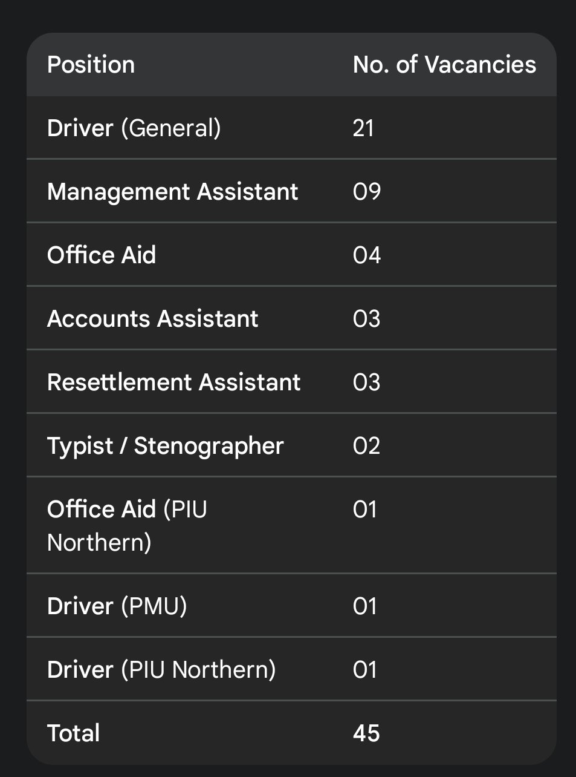Click the vacancy count 04
The image size is (576, 777).
pos(367,255)
